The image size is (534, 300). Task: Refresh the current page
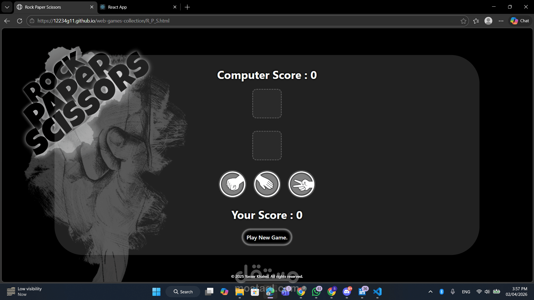(x=19, y=21)
